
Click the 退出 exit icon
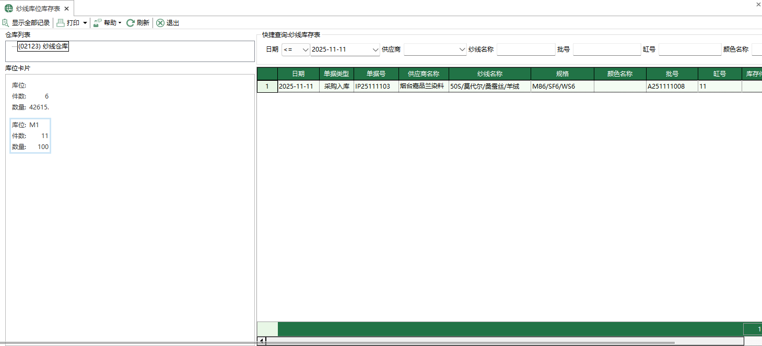(160, 22)
